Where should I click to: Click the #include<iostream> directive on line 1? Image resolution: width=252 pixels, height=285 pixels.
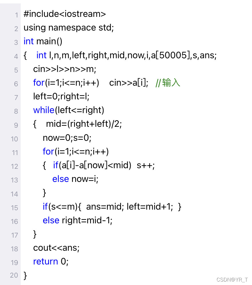pos(64,13)
